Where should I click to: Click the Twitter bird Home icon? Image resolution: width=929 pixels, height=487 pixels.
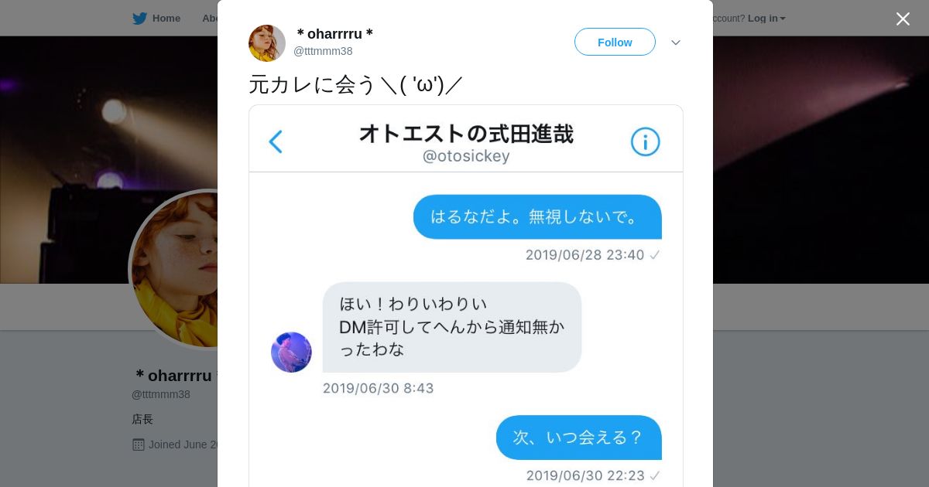point(139,19)
